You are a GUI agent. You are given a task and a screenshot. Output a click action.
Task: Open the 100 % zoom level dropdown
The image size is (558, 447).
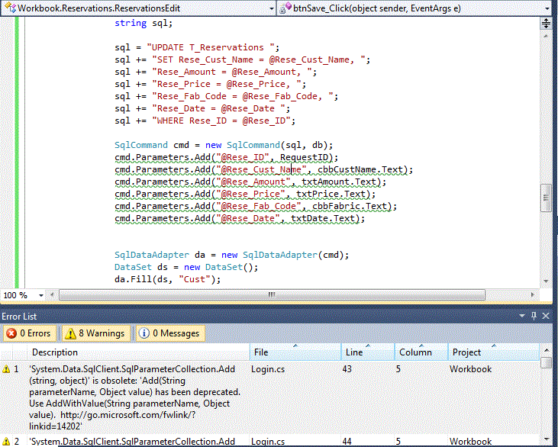40,295
